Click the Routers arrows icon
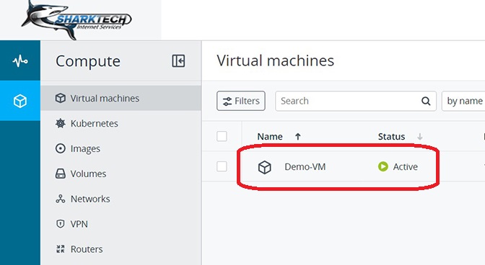 pos(61,249)
